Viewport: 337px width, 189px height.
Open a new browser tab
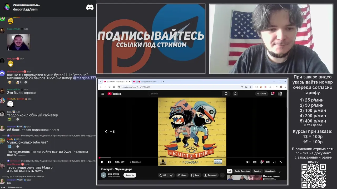coord(163,82)
